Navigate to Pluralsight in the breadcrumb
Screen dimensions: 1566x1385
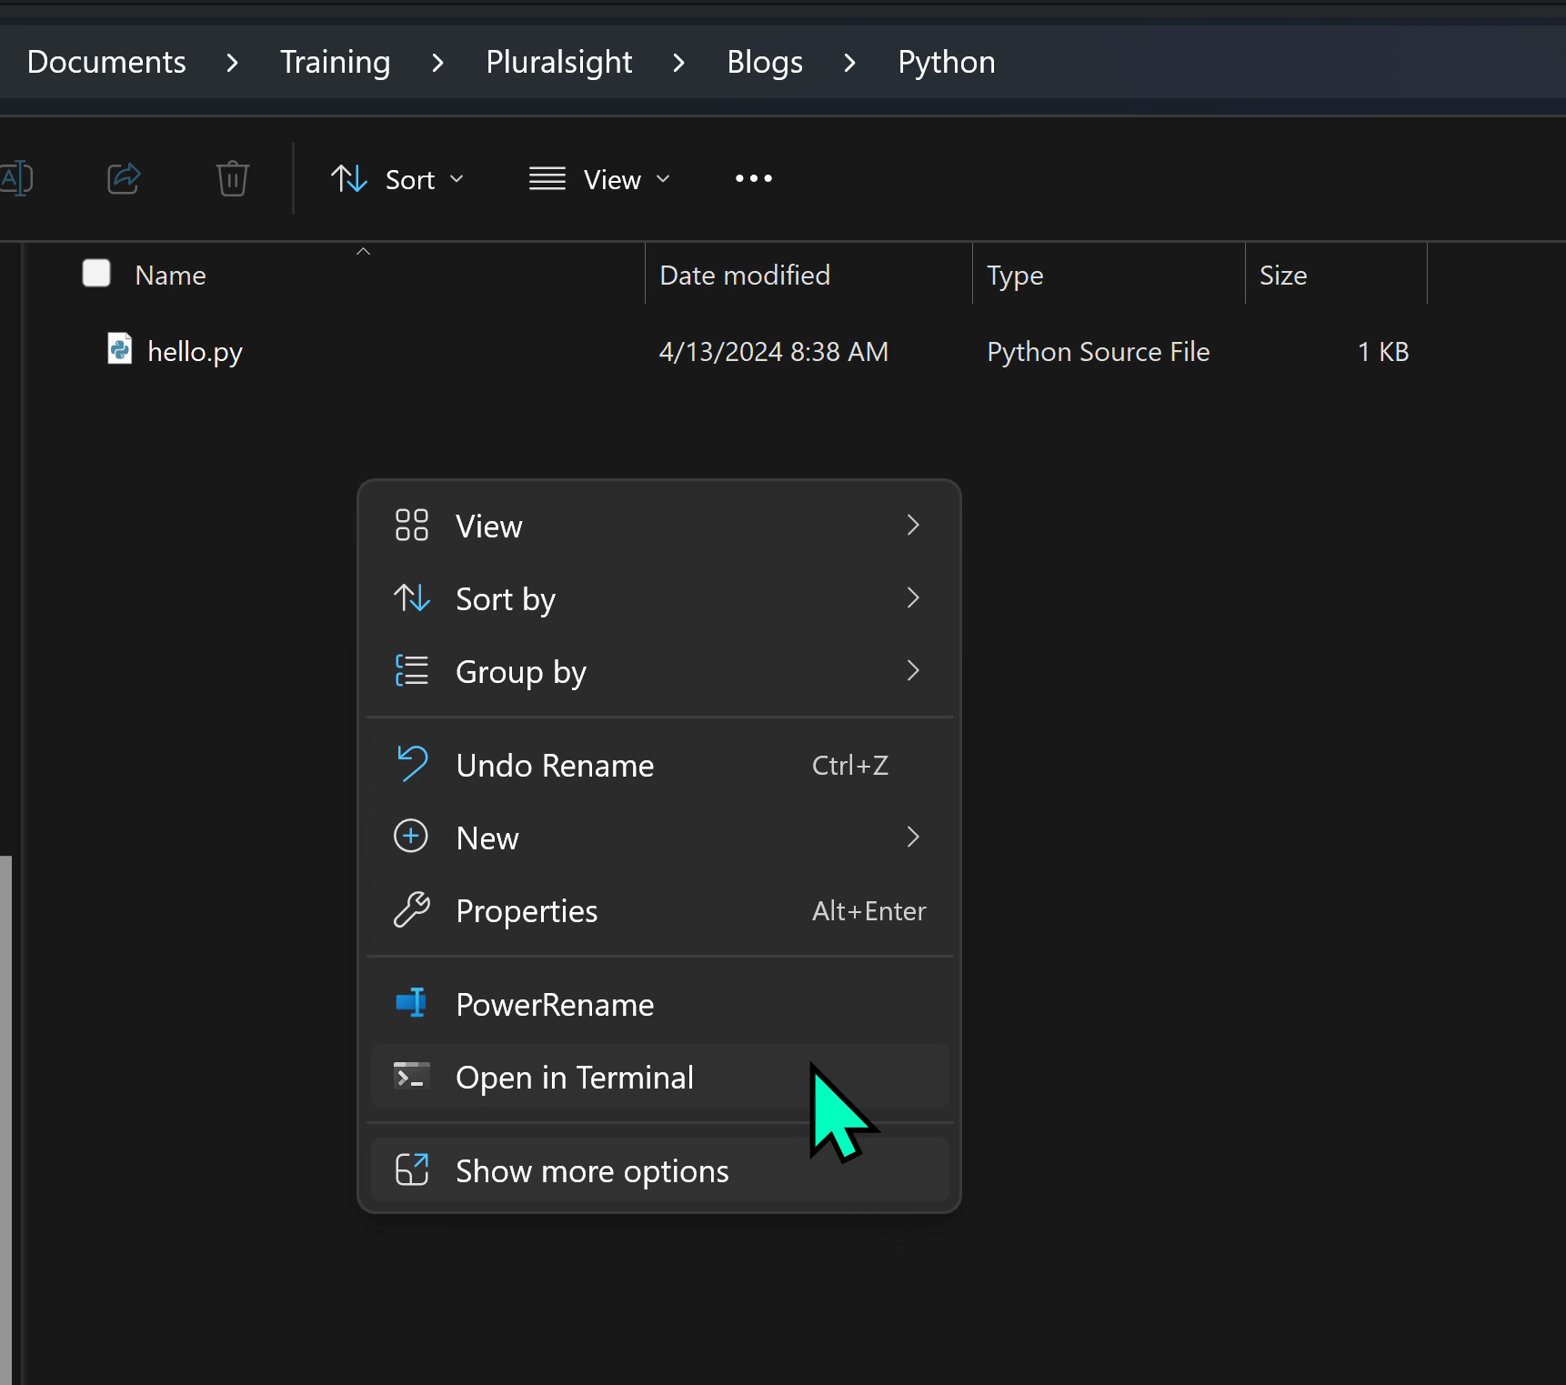(558, 62)
